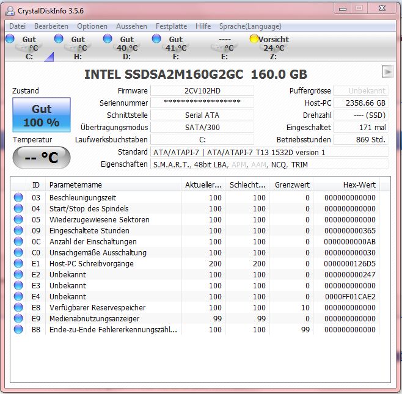Image resolution: width=402 pixels, height=394 pixels.
Task: Click status orb for Start/Stop des Spindels
Action: (18, 208)
